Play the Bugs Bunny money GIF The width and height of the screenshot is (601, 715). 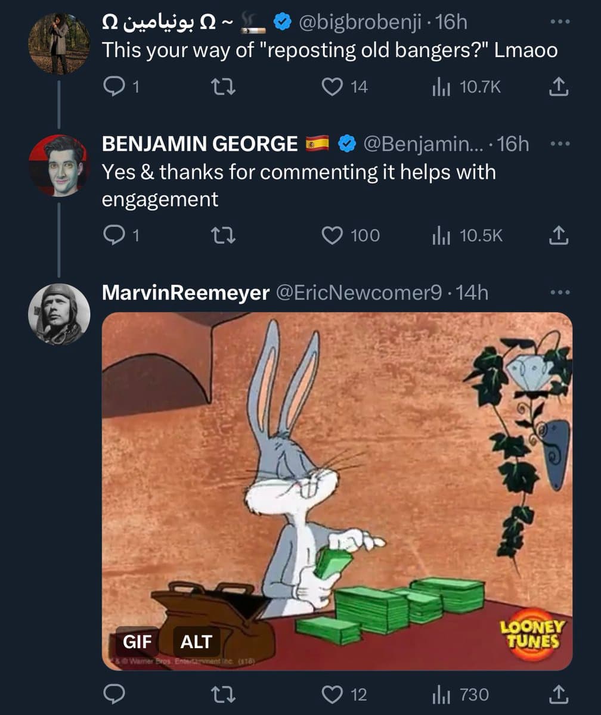point(337,477)
